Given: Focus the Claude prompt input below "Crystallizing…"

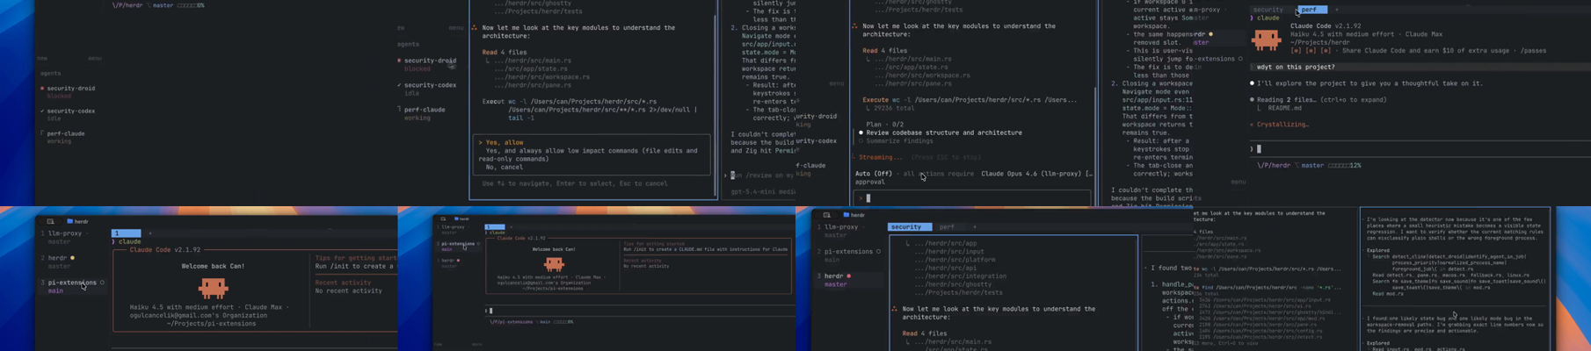Looking at the screenshot, I should (x=1420, y=149).
